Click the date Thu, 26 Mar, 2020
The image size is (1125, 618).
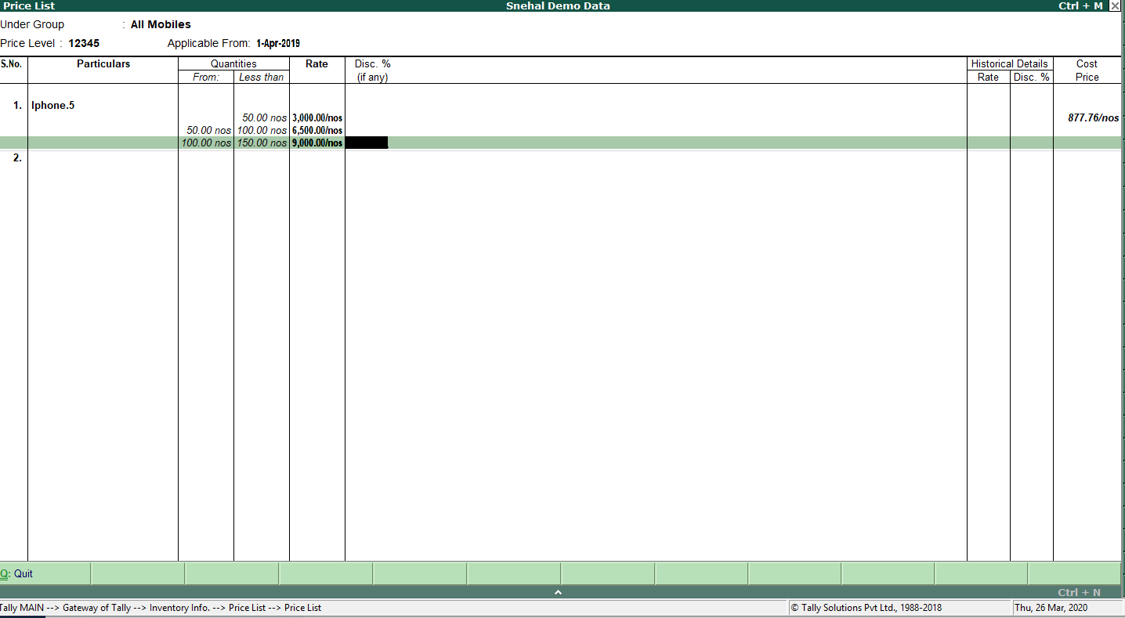point(1051,607)
